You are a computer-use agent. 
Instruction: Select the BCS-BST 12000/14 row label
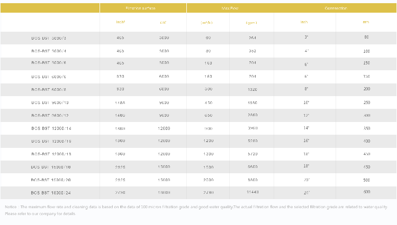51,128
